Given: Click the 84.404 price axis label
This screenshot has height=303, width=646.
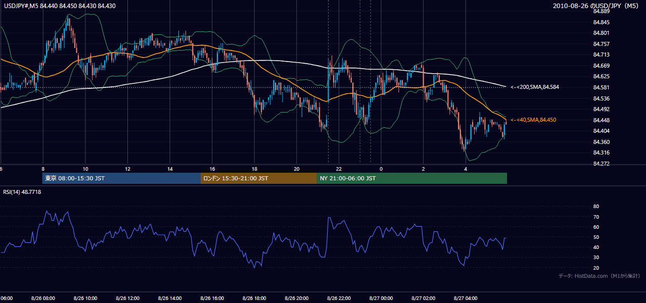Looking at the screenshot, I should pyautogui.click(x=601, y=131).
